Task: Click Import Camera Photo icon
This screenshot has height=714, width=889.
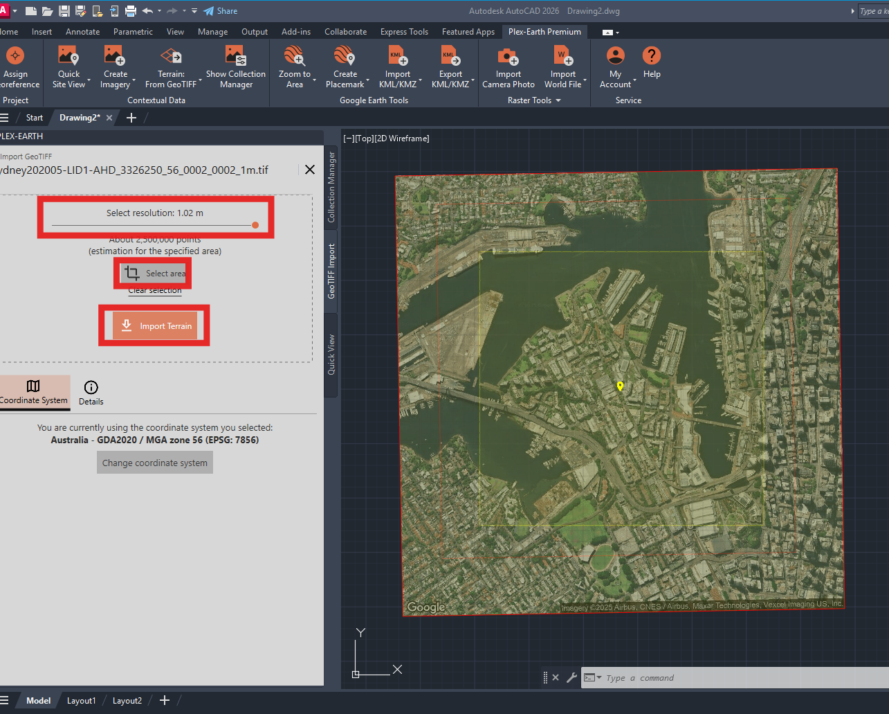Action: point(508,55)
